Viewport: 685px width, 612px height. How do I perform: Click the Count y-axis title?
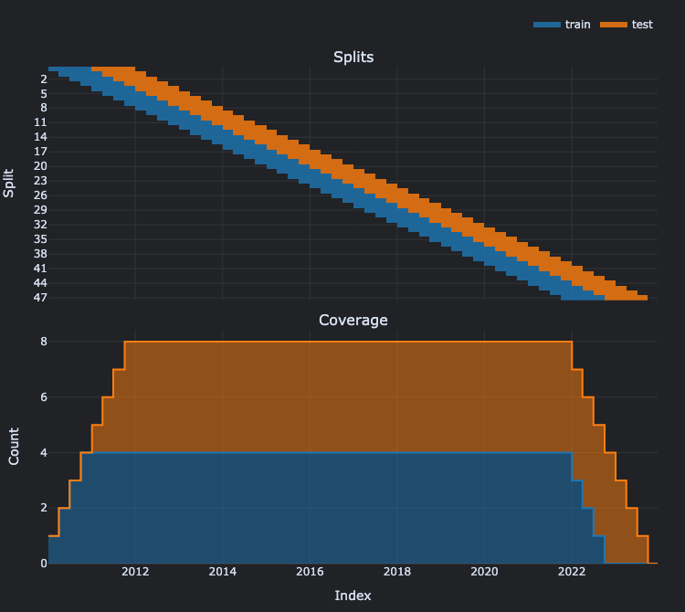pyautogui.click(x=14, y=446)
